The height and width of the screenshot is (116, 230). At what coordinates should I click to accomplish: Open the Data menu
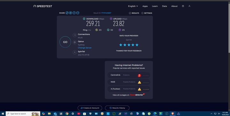click(165, 6)
